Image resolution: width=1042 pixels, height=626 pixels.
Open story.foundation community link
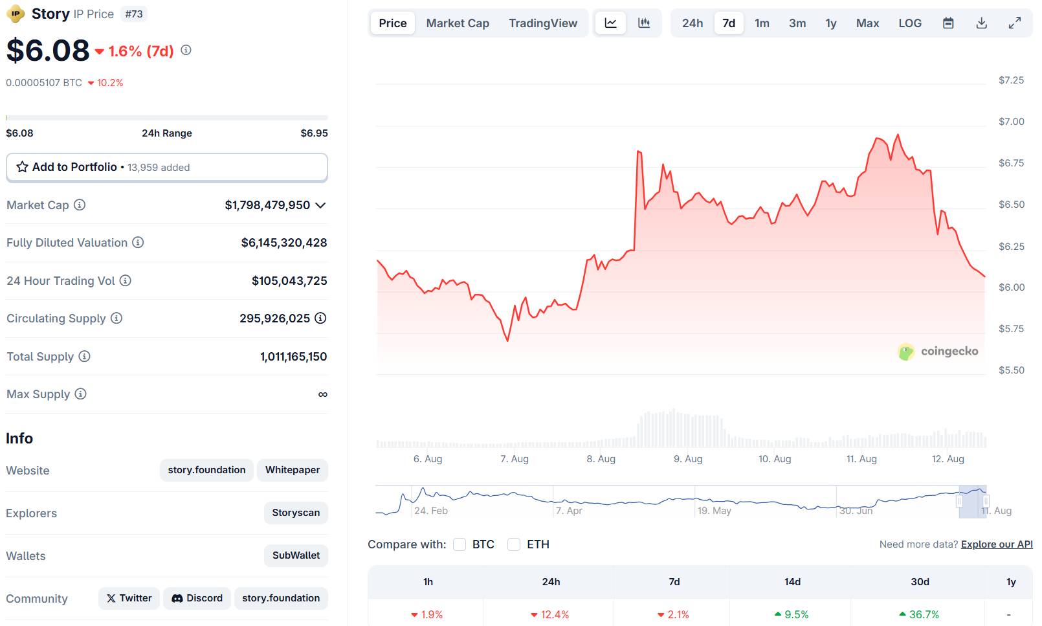coord(281,598)
